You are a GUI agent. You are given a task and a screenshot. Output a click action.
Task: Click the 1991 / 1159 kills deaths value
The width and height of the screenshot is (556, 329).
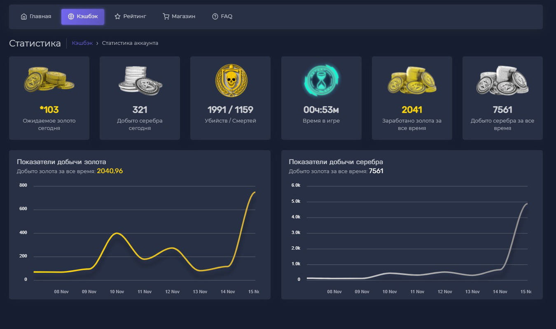pos(230,110)
